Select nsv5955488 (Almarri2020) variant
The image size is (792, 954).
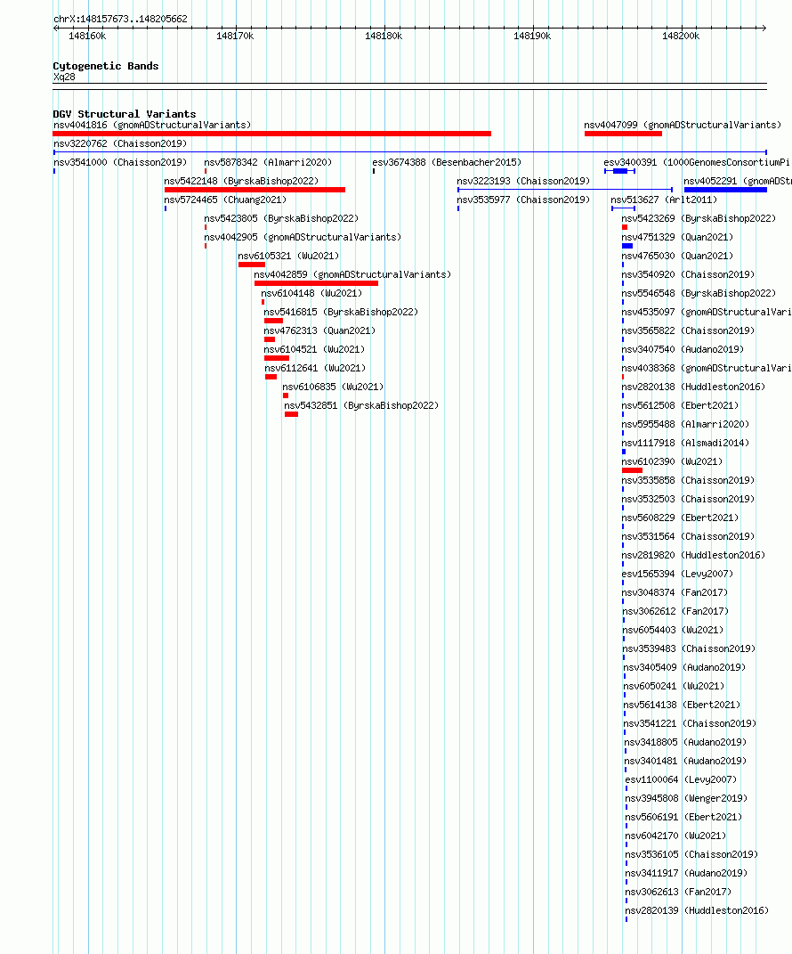click(x=685, y=425)
